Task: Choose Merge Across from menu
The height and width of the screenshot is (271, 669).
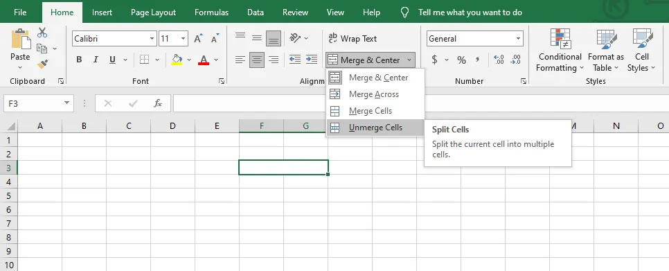Action: (x=375, y=94)
